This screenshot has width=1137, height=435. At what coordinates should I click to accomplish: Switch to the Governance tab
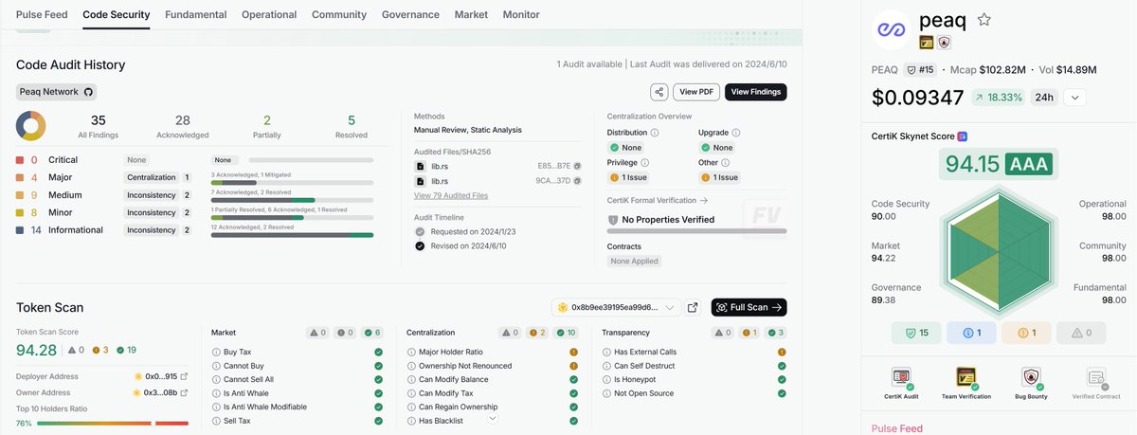[x=410, y=15]
